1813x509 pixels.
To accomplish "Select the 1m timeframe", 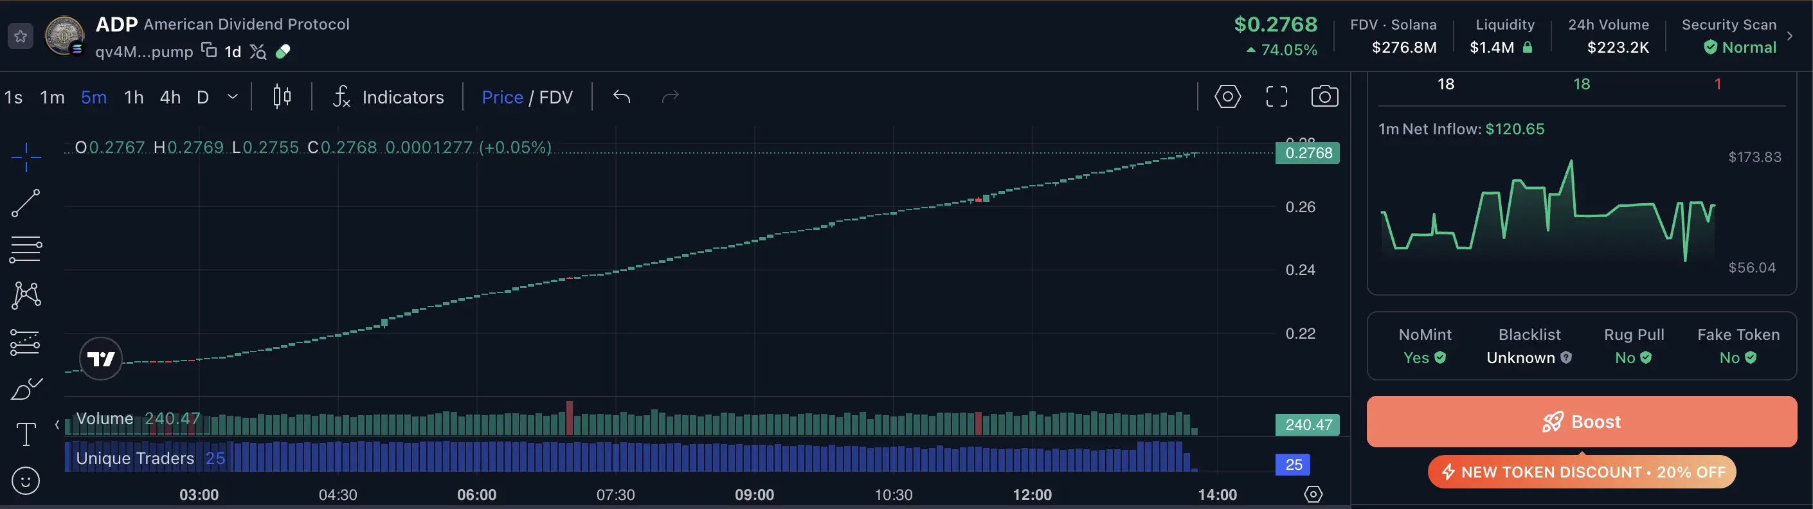I will pos(52,97).
